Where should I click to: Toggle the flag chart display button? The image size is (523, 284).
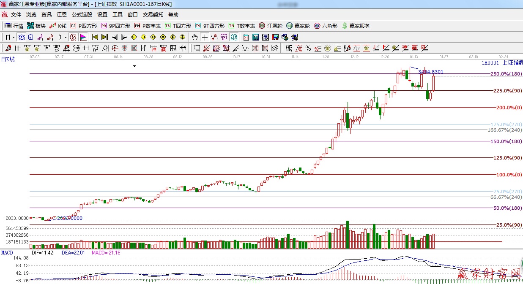83,37
